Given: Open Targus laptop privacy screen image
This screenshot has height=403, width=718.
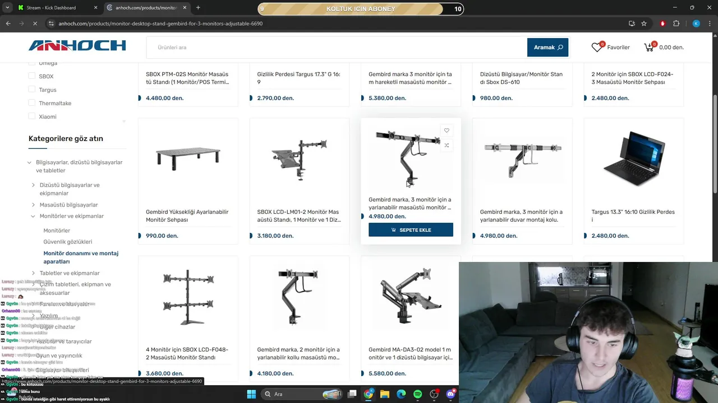Looking at the screenshot, I should (634, 158).
